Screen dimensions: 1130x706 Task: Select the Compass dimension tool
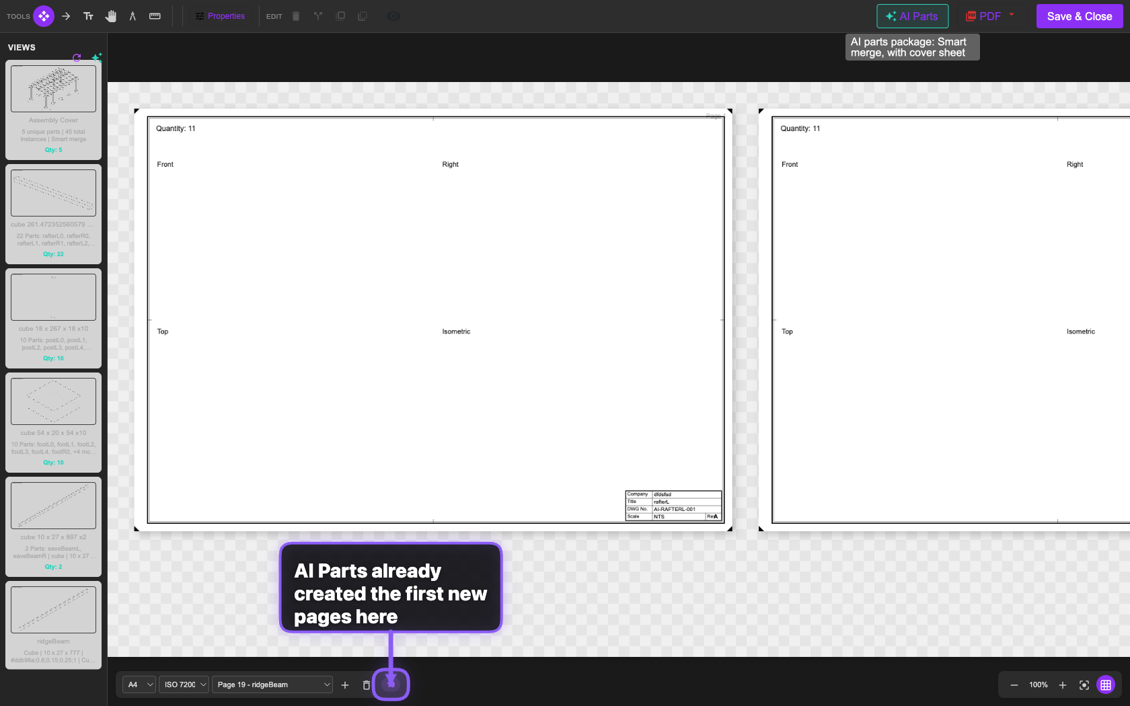(133, 16)
